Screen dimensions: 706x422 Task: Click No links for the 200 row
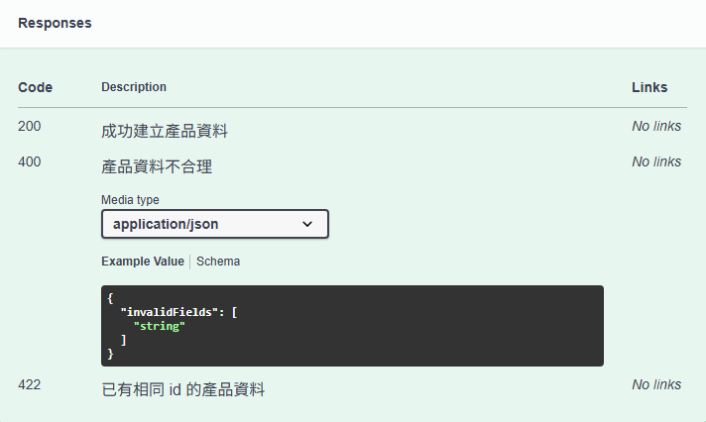coord(656,126)
